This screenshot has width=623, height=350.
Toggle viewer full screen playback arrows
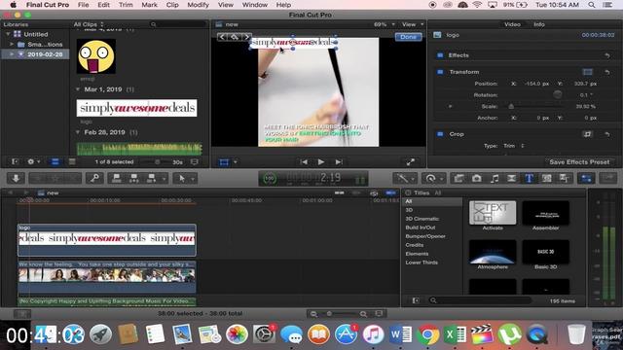(x=411, y=162)
